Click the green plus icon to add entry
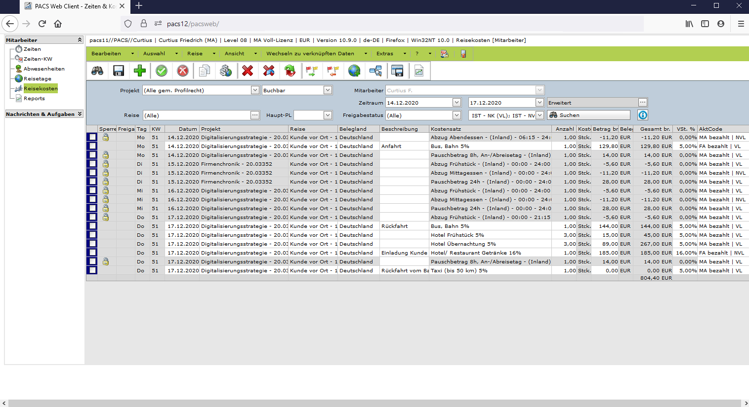The image size is (749, 407). click(139, 71)
